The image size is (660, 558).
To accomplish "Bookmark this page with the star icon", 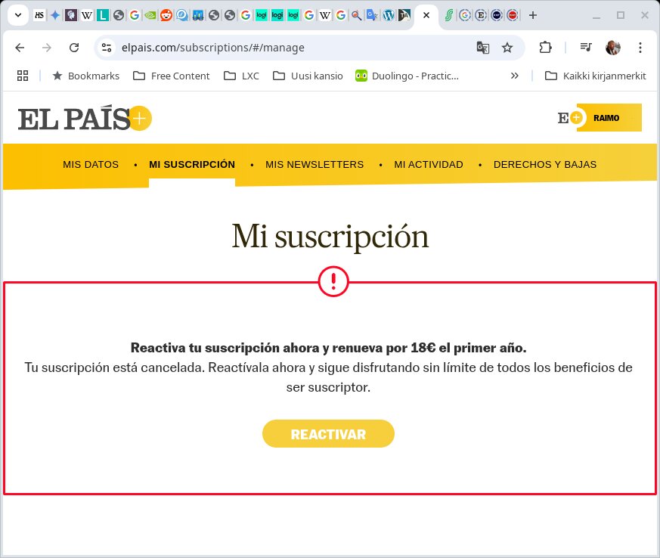I will (507, 48).
